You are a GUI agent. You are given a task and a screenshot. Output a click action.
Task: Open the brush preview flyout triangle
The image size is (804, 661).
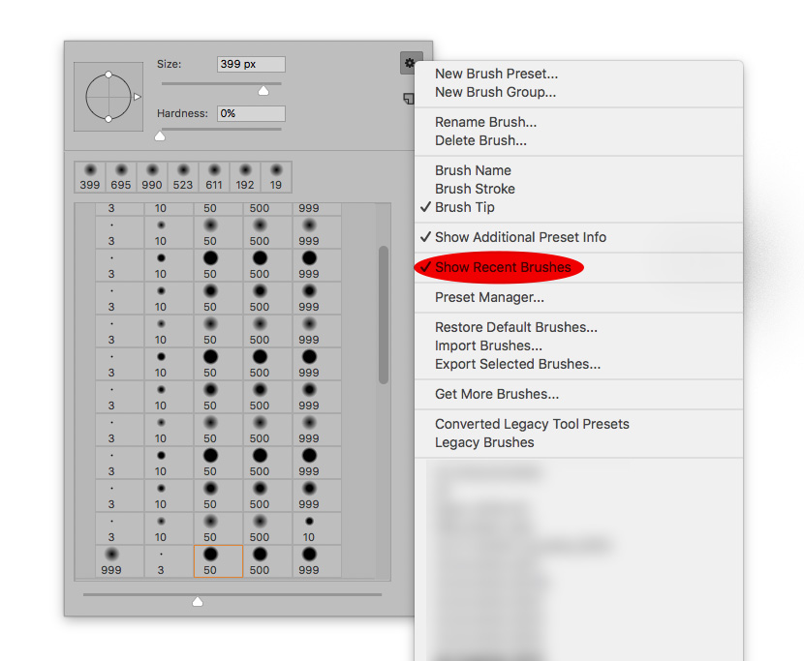click(x=139, y=97)
